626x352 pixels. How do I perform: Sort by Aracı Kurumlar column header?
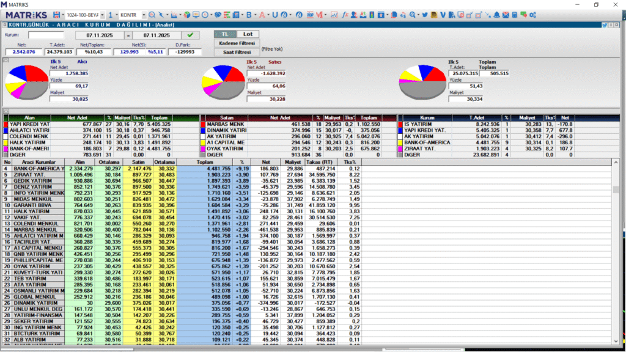tap(39, 162)
